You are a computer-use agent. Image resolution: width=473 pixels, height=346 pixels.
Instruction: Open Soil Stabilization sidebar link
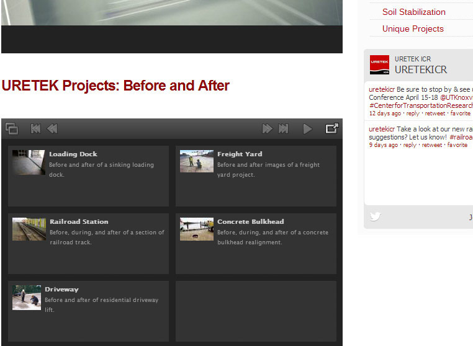click(x=414, y=12)
